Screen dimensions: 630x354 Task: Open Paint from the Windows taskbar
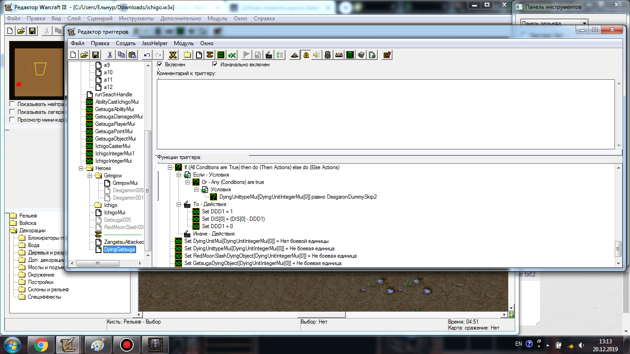(97, 345)
